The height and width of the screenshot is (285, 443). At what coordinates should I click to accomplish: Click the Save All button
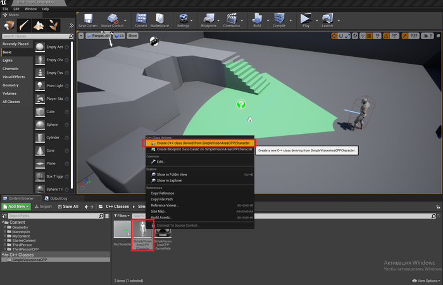[x=68, y=207]
